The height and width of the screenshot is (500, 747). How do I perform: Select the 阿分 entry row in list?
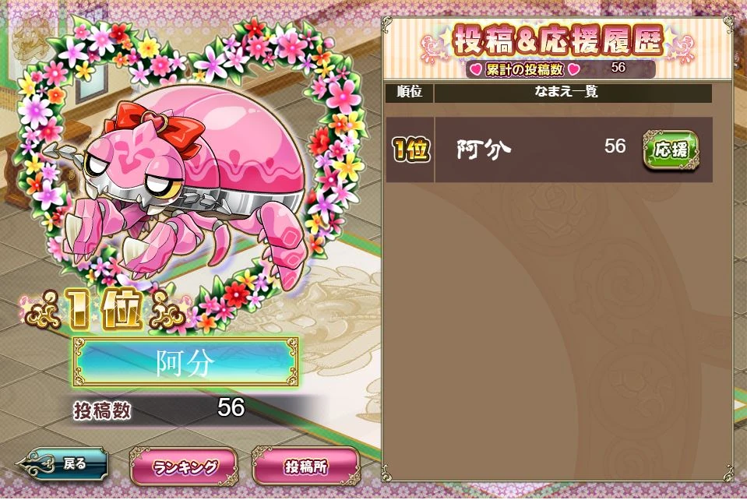coord(549,150)
